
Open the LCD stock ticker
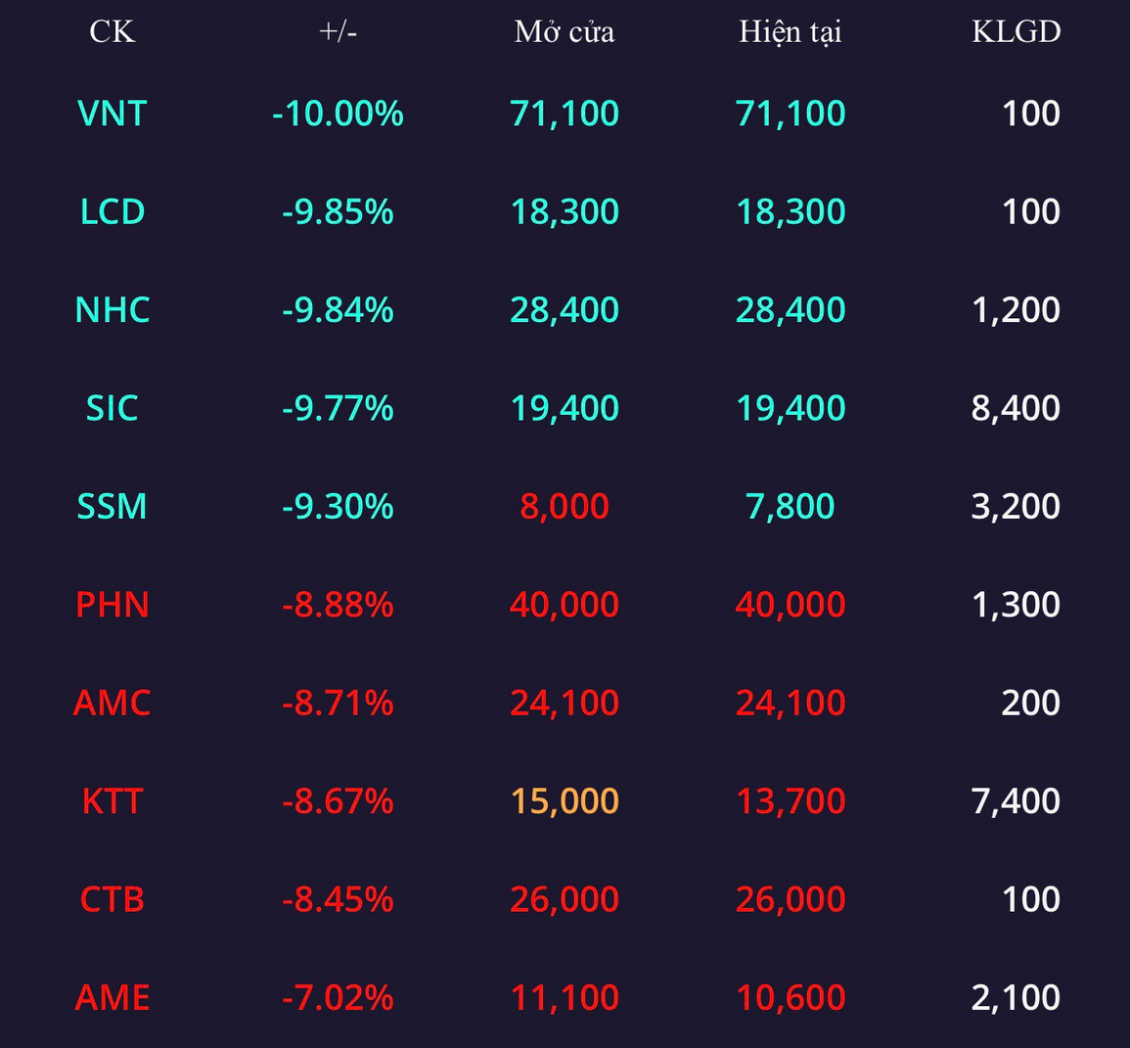click(112, 211)
